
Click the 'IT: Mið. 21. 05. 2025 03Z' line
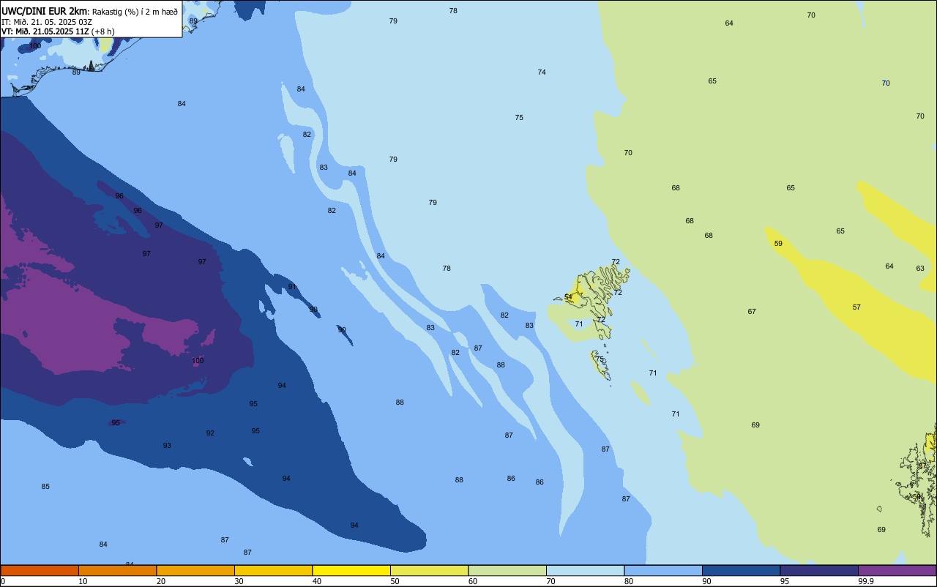pos(46,21)
